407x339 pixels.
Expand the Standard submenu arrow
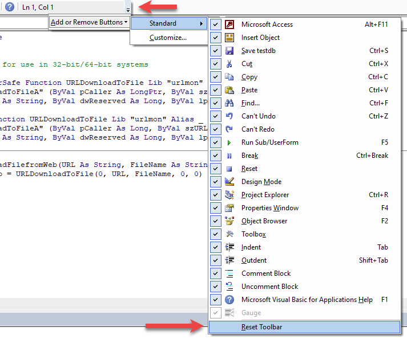[201, 23]
